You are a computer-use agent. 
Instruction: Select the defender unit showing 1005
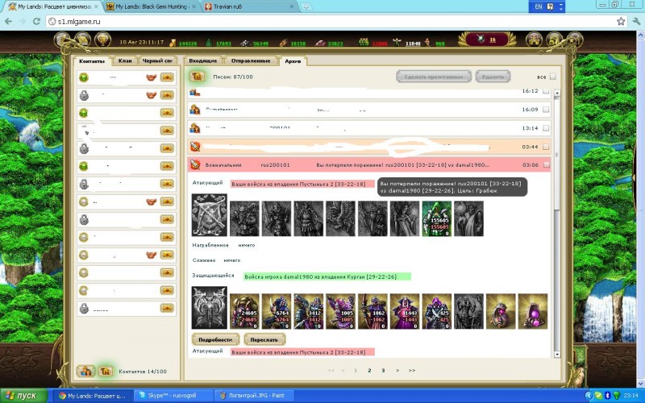click(340, 311)
